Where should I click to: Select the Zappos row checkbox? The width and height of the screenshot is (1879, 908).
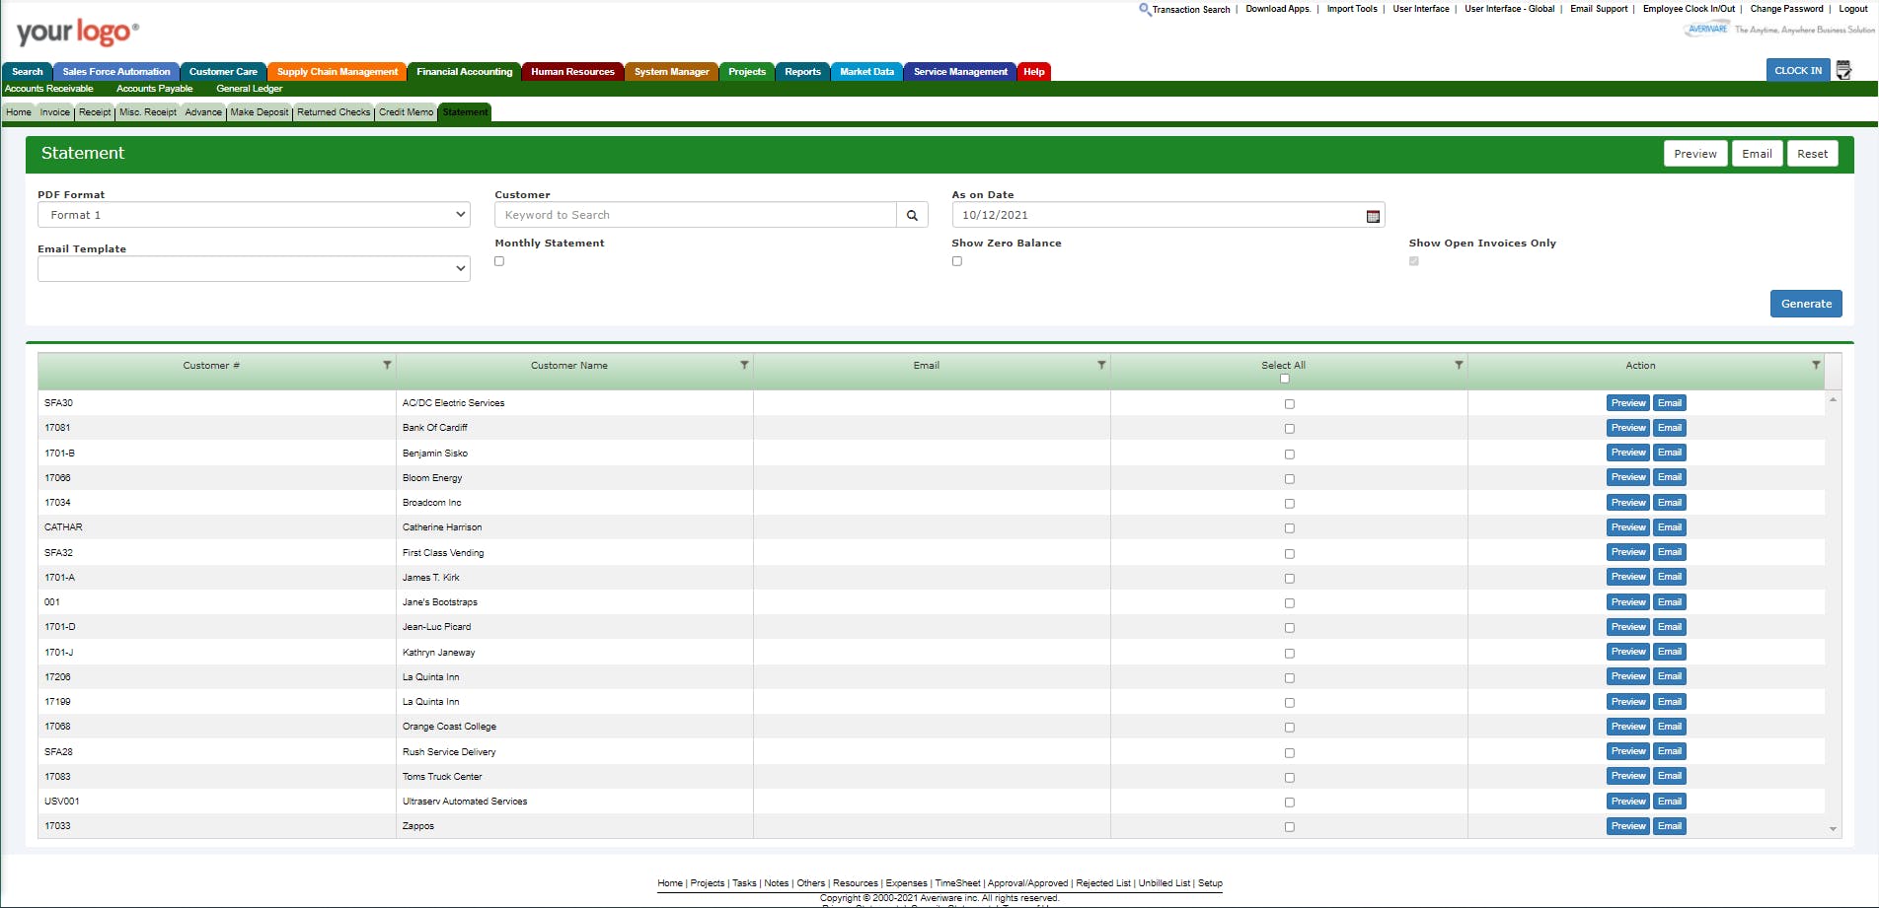click(1289, 827)
